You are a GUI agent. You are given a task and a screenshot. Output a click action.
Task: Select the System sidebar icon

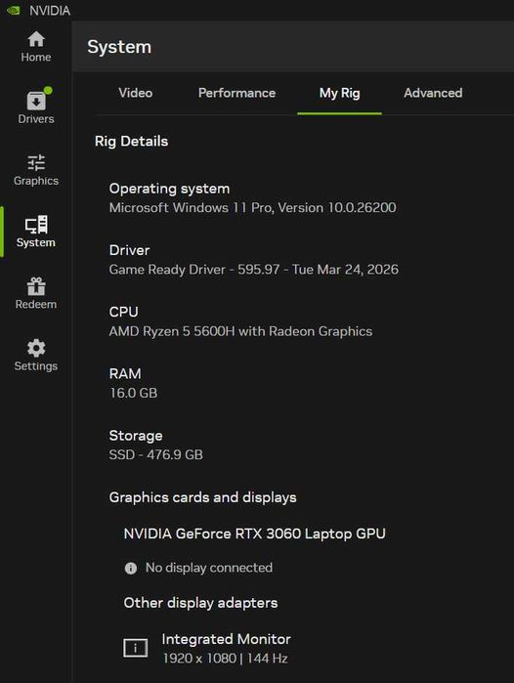(36, 232)
